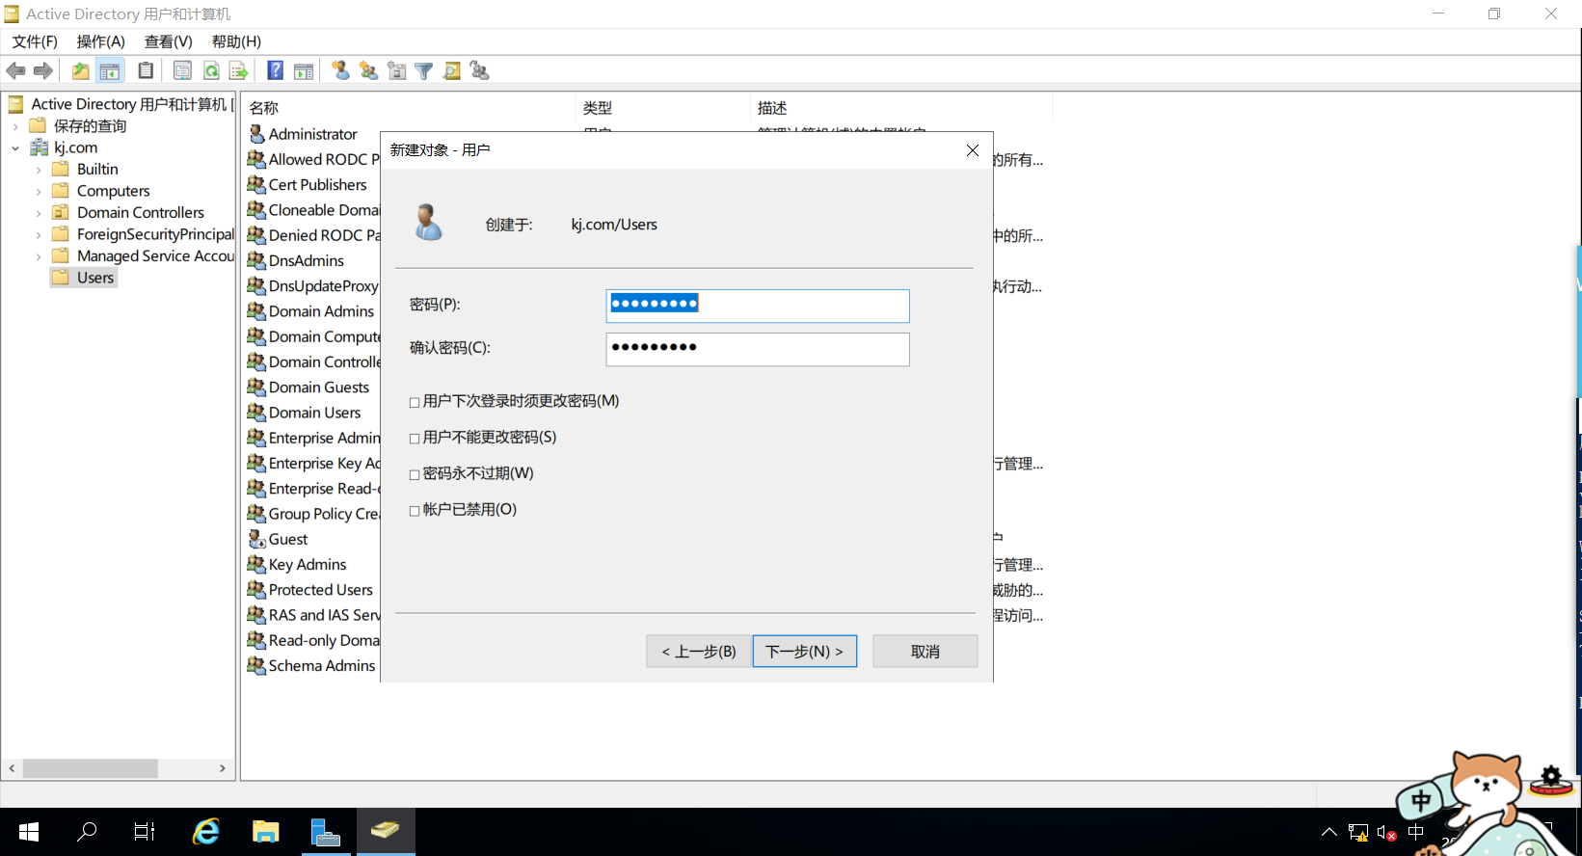
Task: Open the Properties toolbar icon
Action: point(182,70)
